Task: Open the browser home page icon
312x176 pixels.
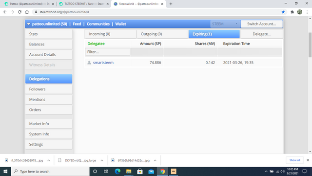Action: click(x=27, y=12)
